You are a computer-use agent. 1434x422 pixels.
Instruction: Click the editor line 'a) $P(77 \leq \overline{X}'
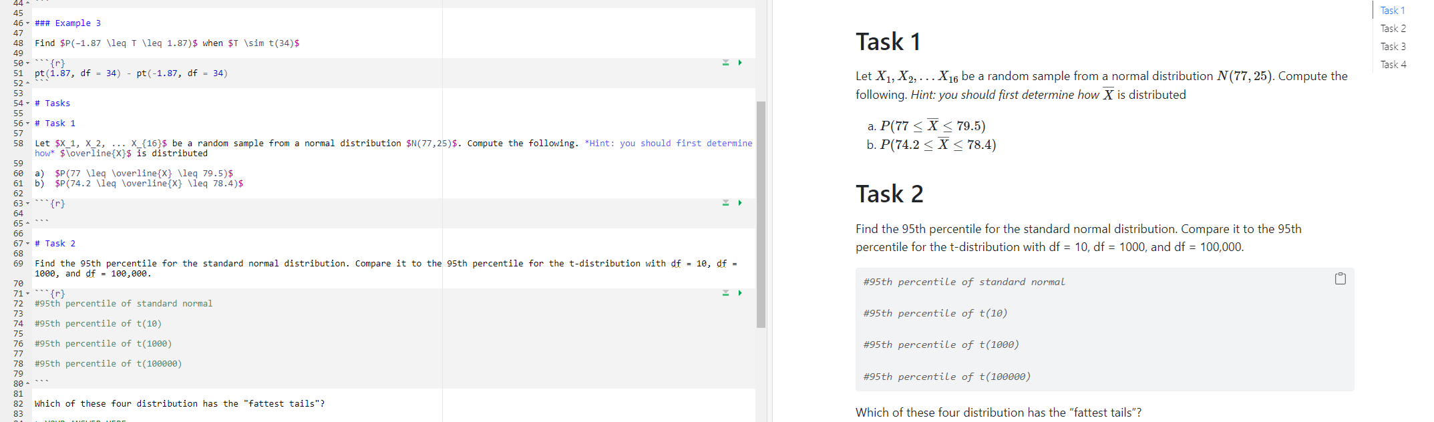134,174
